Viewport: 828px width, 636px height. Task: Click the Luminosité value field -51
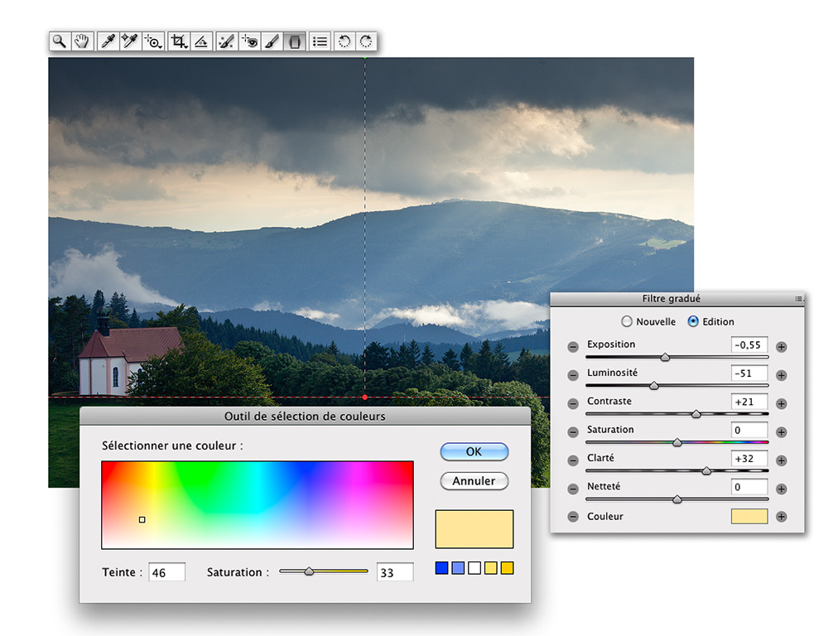749,373
